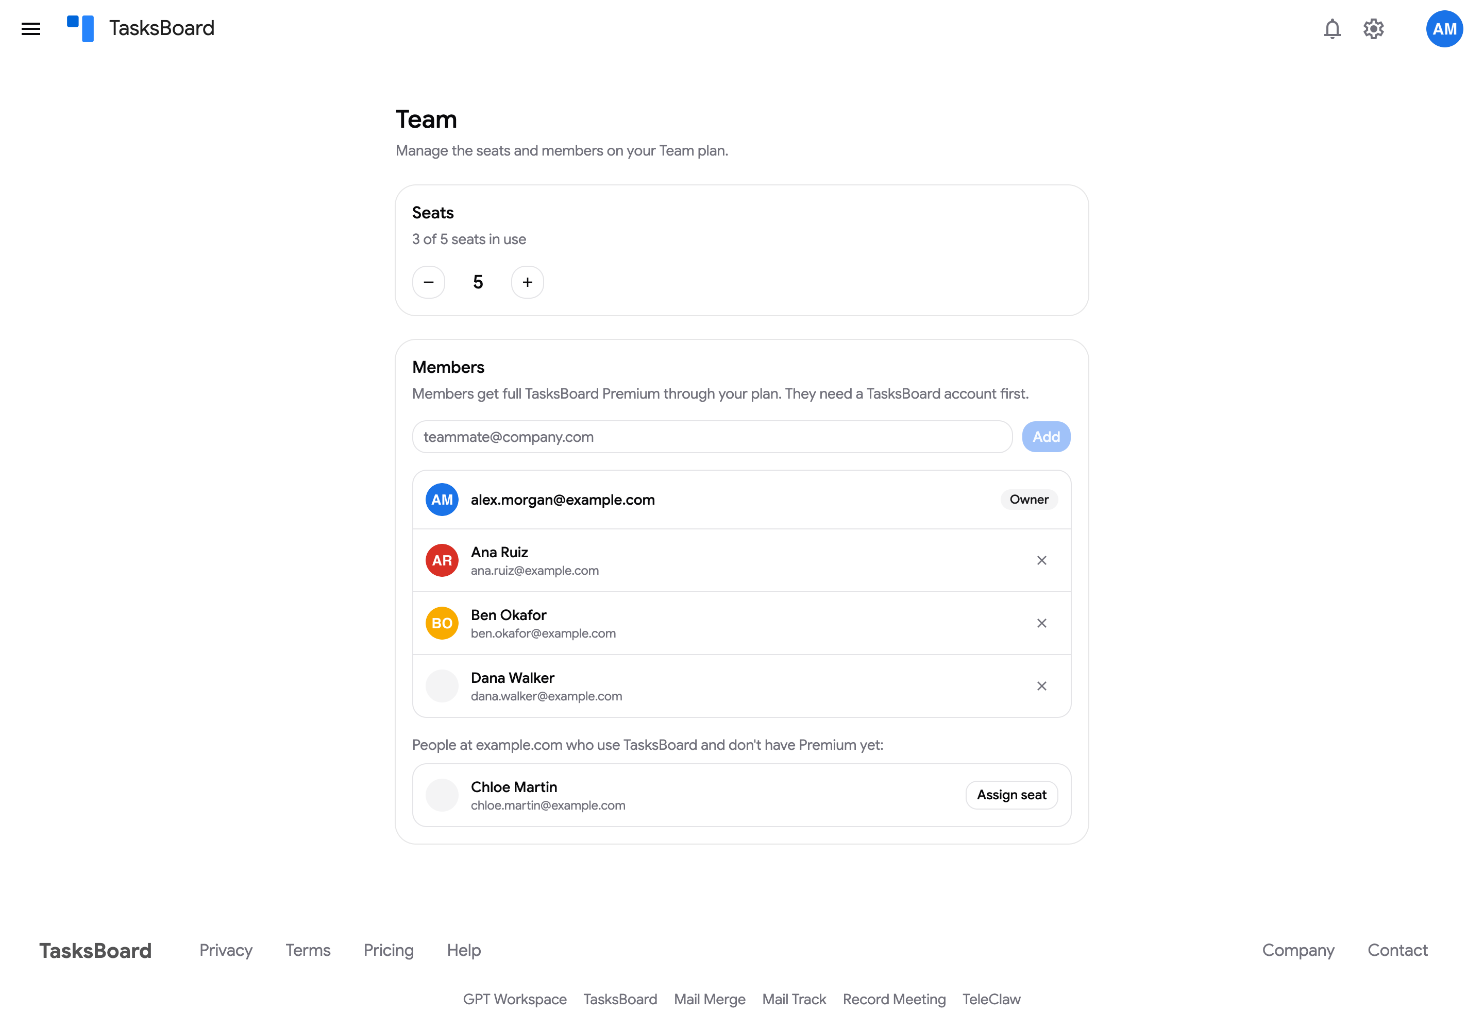Remove Dana Walker from members
The image size is (1484, 1030).
click(1041, 686)
